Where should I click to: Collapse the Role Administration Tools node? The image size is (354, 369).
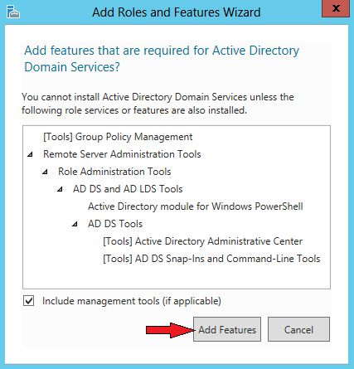coord(45,172)
